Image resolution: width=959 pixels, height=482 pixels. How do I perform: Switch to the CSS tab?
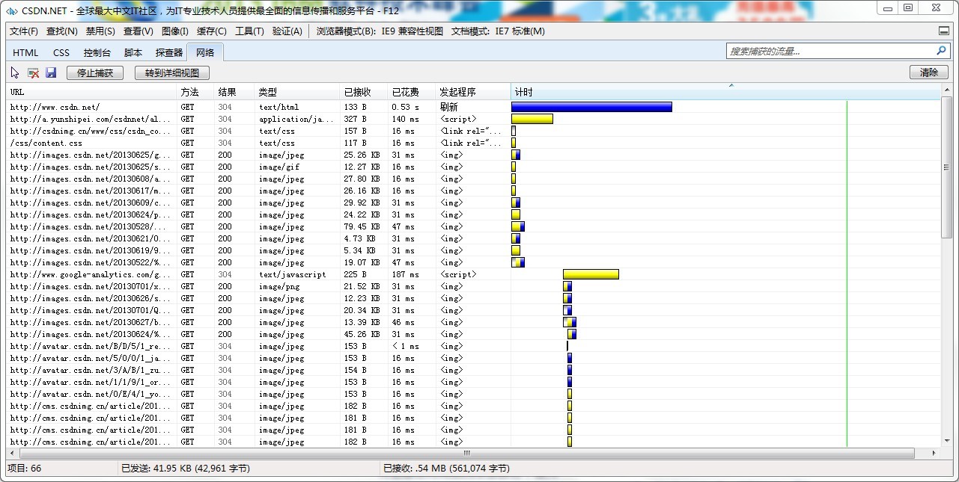tap(61, 53)
